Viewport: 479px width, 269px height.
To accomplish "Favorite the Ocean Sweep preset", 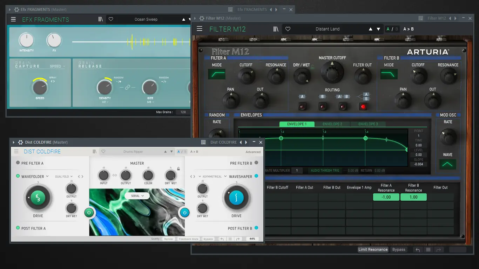I will (x=111, y=19).
